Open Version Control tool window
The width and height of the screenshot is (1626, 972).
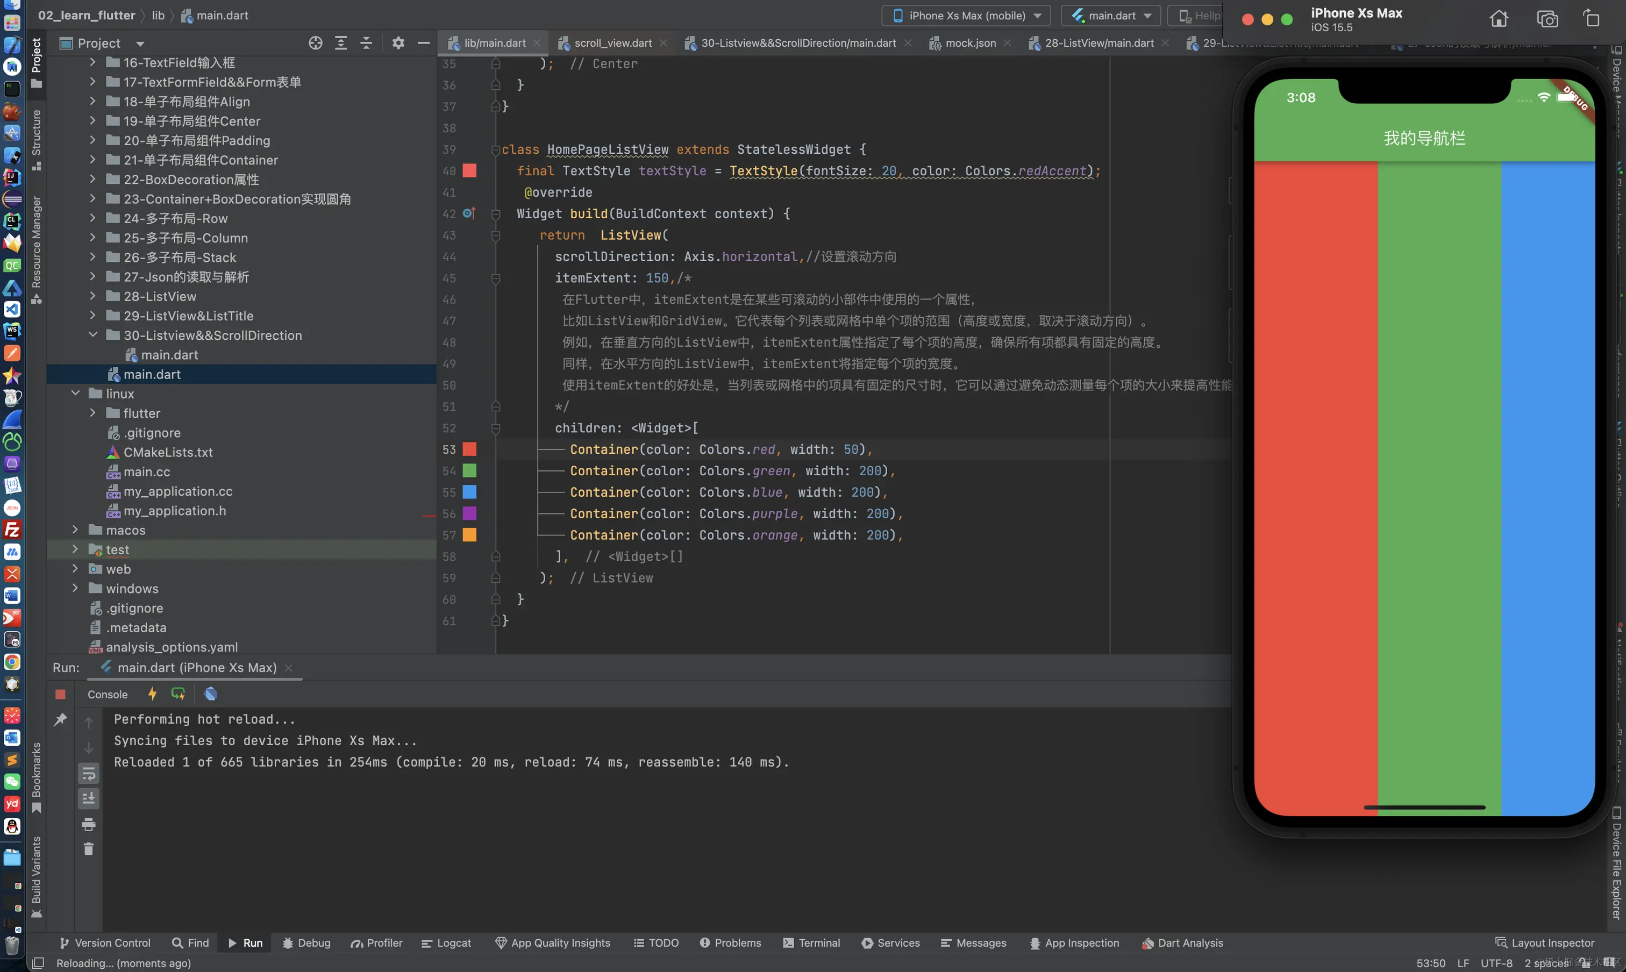pos(105,942)
